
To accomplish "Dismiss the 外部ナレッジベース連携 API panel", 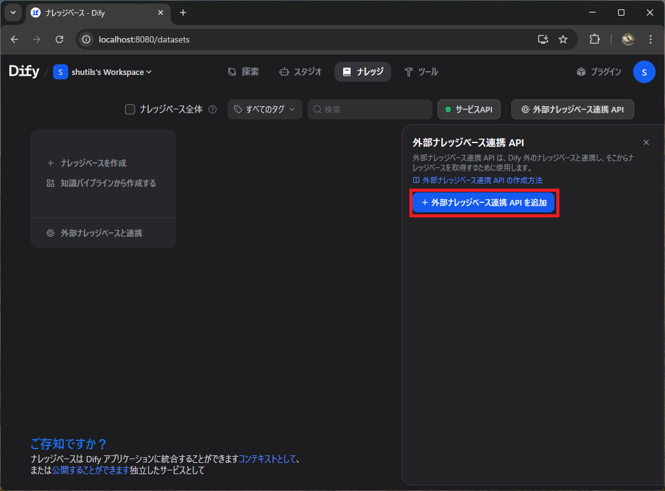I will [x=646, y=142].
